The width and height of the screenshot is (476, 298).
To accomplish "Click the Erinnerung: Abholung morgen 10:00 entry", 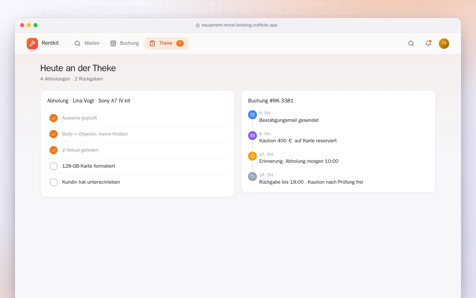I will tap(299, 161).
